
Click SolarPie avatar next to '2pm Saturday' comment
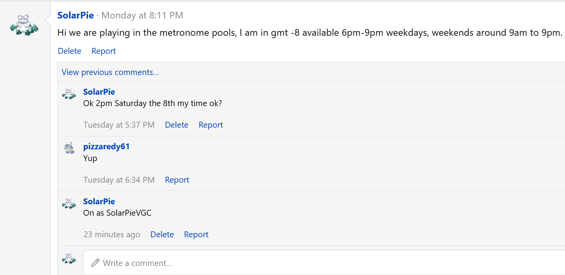[x=69, y=94]
